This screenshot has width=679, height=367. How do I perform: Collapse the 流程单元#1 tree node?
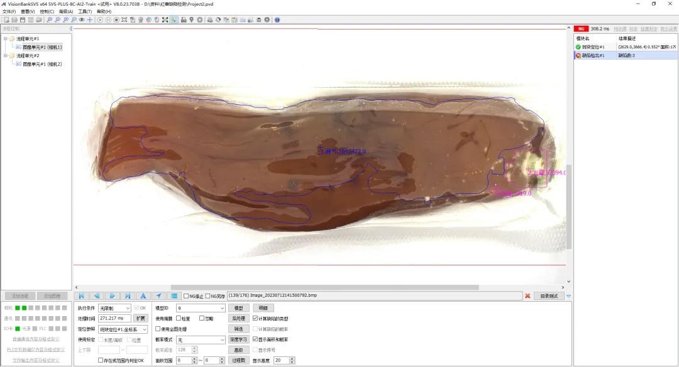6,38
